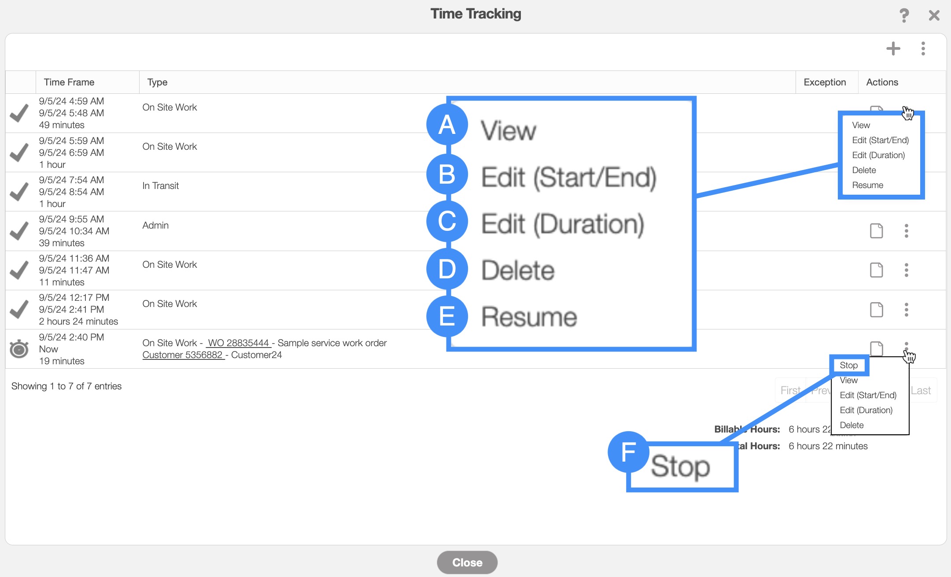The width and height of the screenshot is (951, 577).
Task: Open work order WO 28835444 link
Action: pyautogui.click(x=238, y=343)
